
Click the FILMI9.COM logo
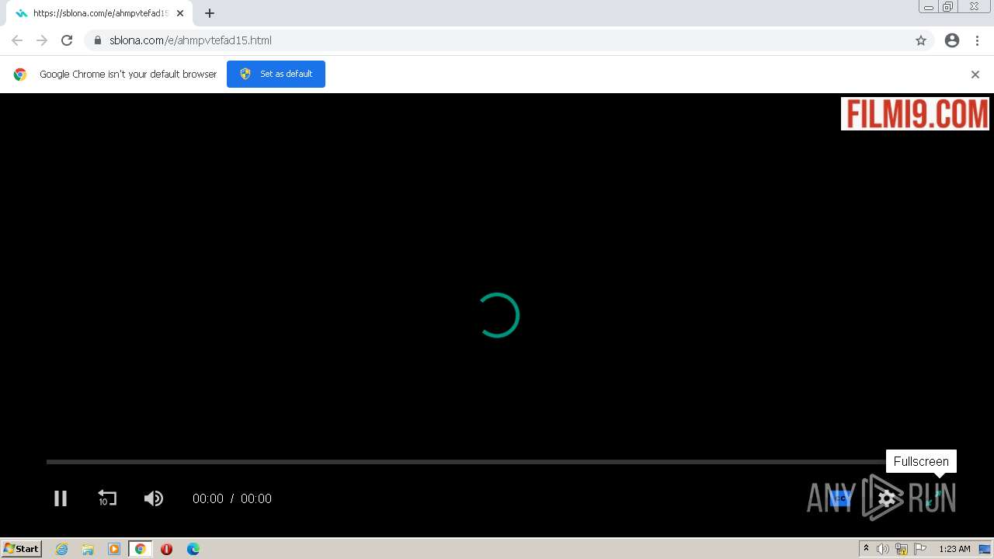point(915,113)
